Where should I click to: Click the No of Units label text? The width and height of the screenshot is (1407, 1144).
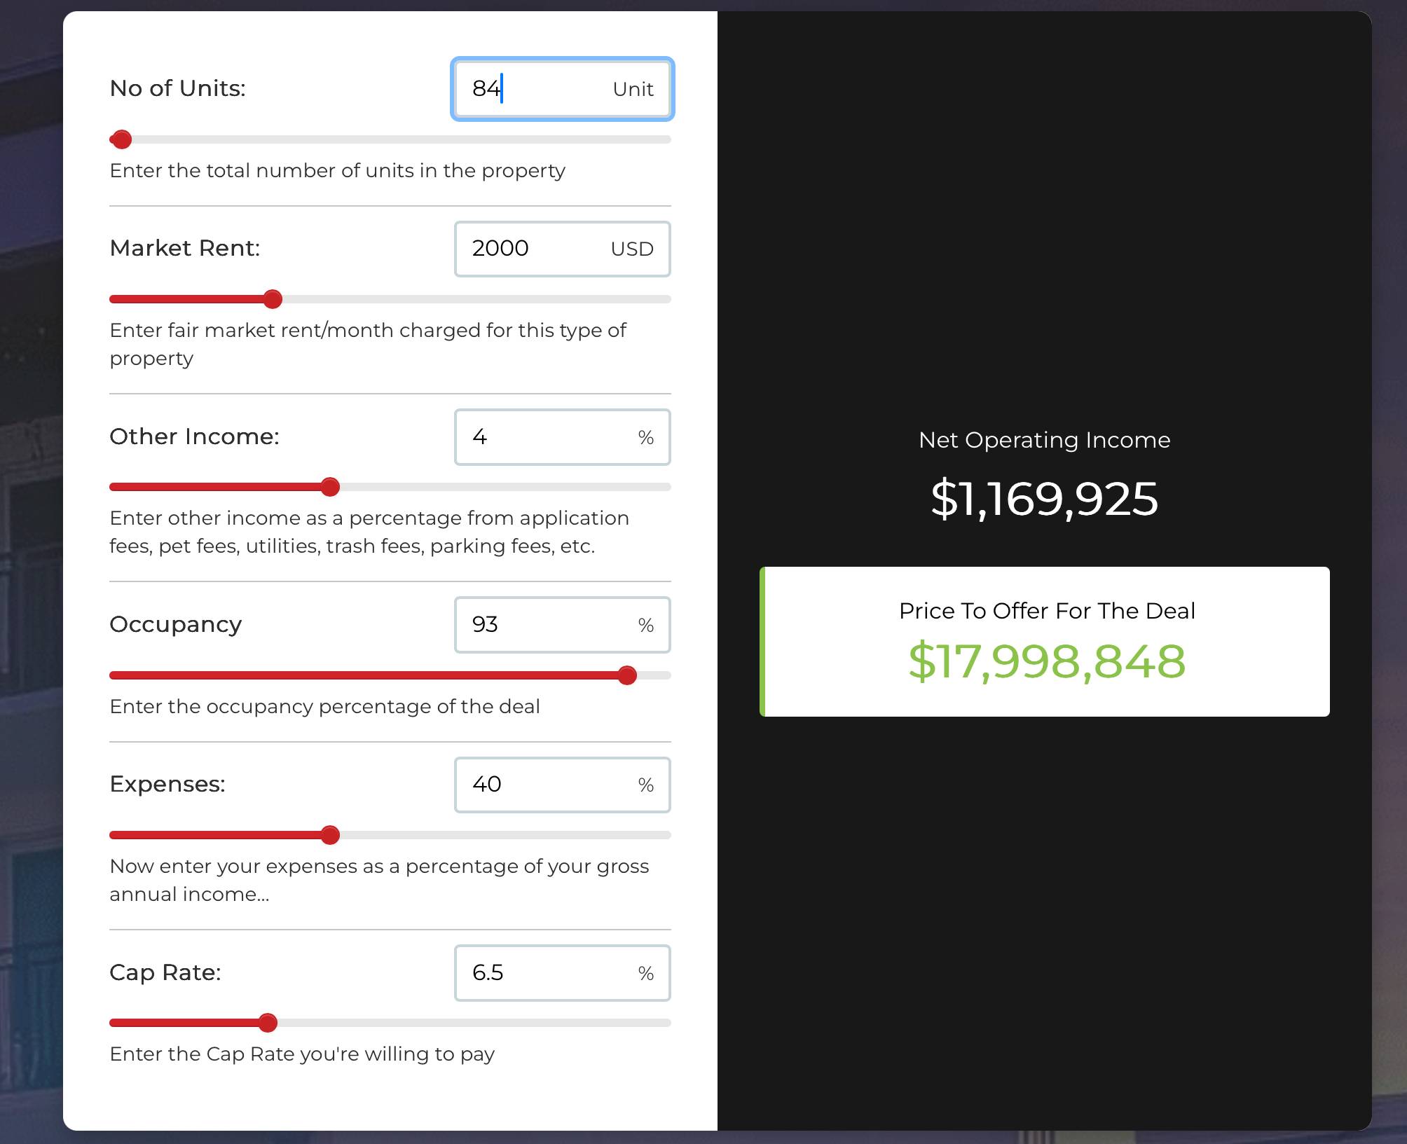tap(177, 88)
